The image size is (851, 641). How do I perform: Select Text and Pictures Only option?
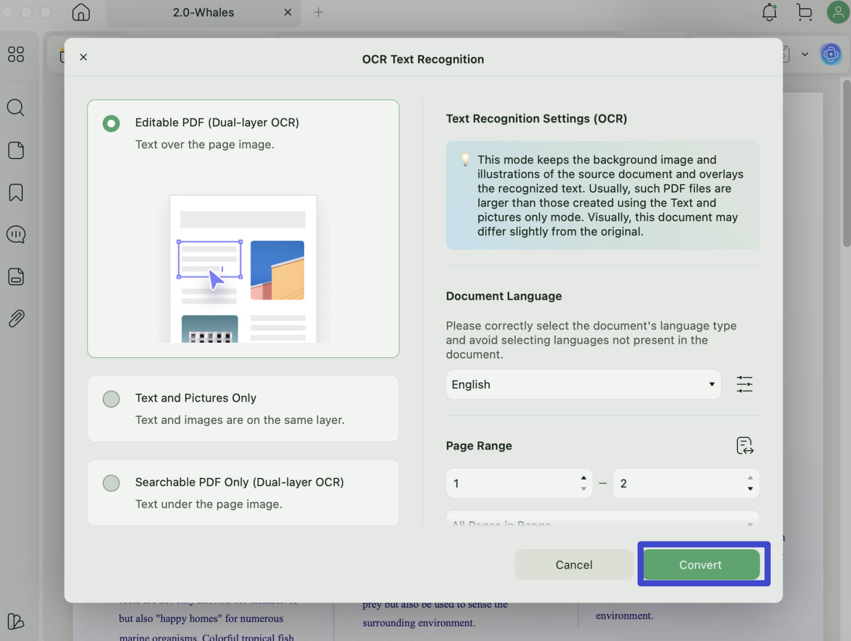tap(111, 399)
